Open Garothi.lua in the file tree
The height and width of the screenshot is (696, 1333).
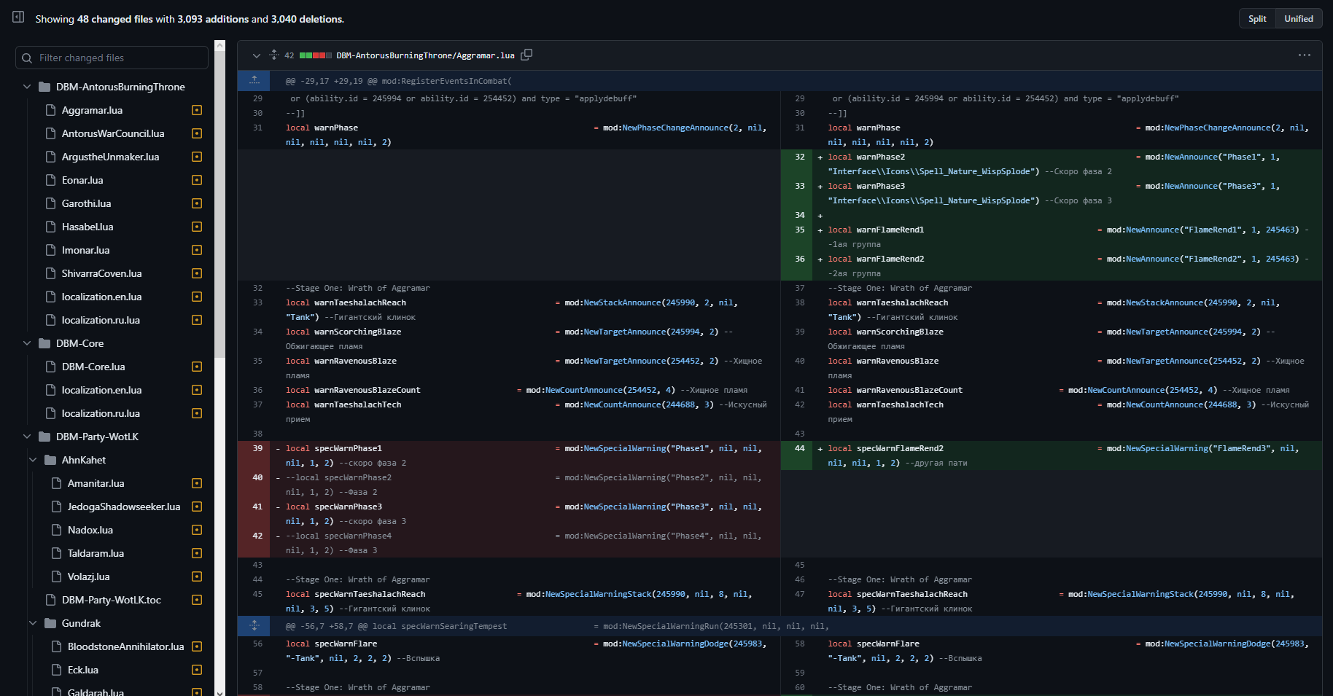click(86, 203)
